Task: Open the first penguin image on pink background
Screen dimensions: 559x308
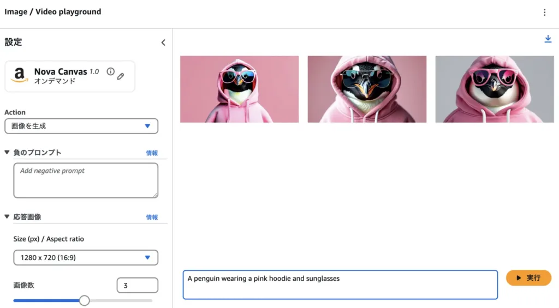Action: (x=239, y=89)
